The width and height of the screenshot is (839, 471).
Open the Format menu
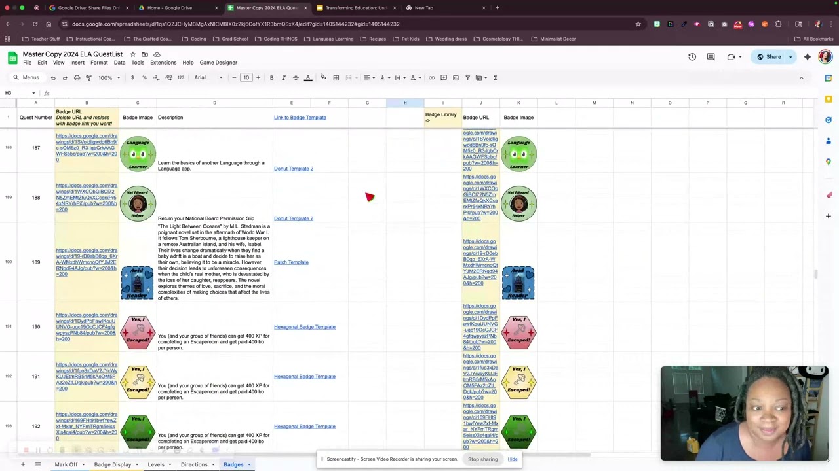99,63
